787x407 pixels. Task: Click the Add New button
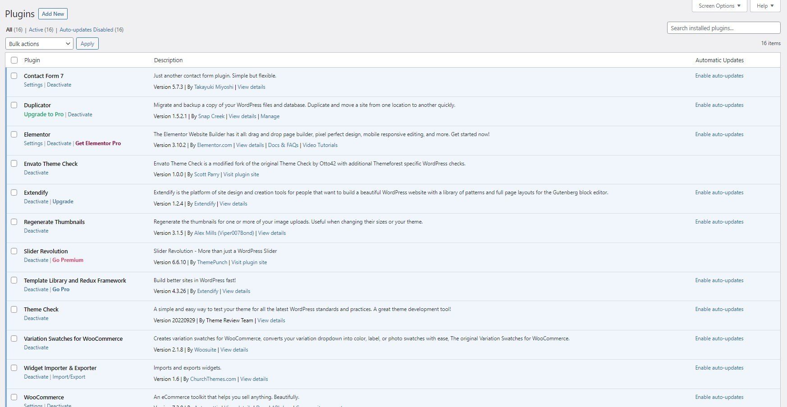pyautogui.click(x=53, y=14)
